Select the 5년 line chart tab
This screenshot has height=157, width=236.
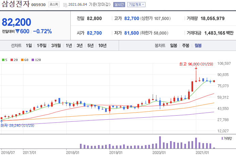click(x=90, y=45)
